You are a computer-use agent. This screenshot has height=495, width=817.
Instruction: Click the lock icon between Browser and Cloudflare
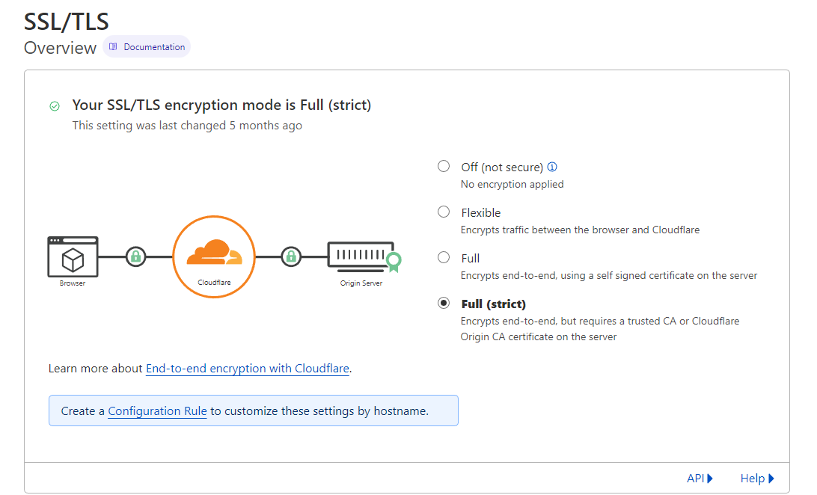click(x=135, y=256)
